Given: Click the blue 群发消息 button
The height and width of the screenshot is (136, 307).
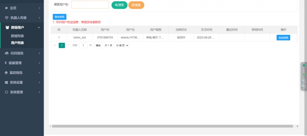Looking at the screenshot, I should click(60, 17).
